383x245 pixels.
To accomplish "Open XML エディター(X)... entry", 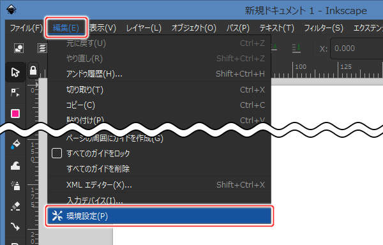I will (159, 185).
